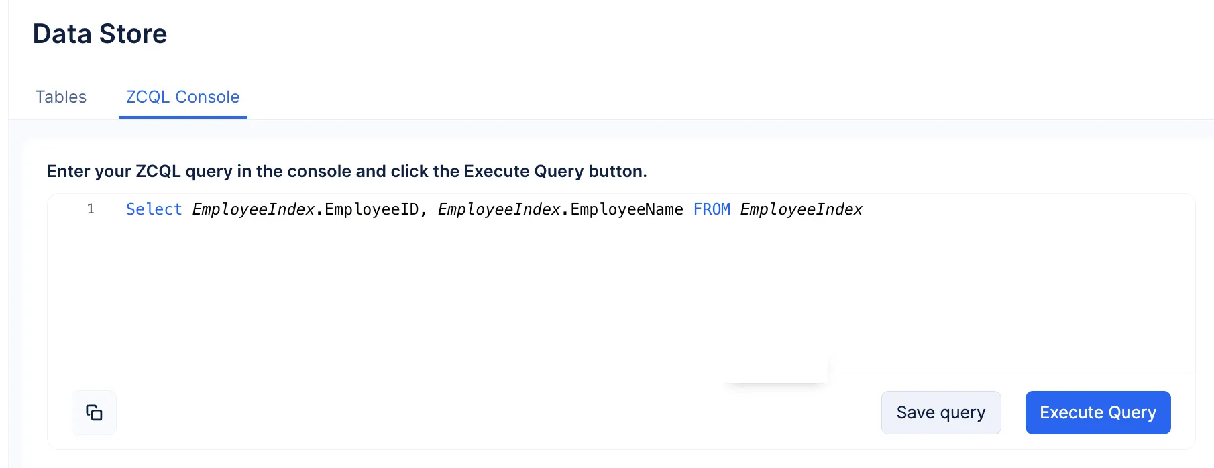Place cursor on the Select keyword
This screenshot has height=468, width=1214.
tap(154, 209)
